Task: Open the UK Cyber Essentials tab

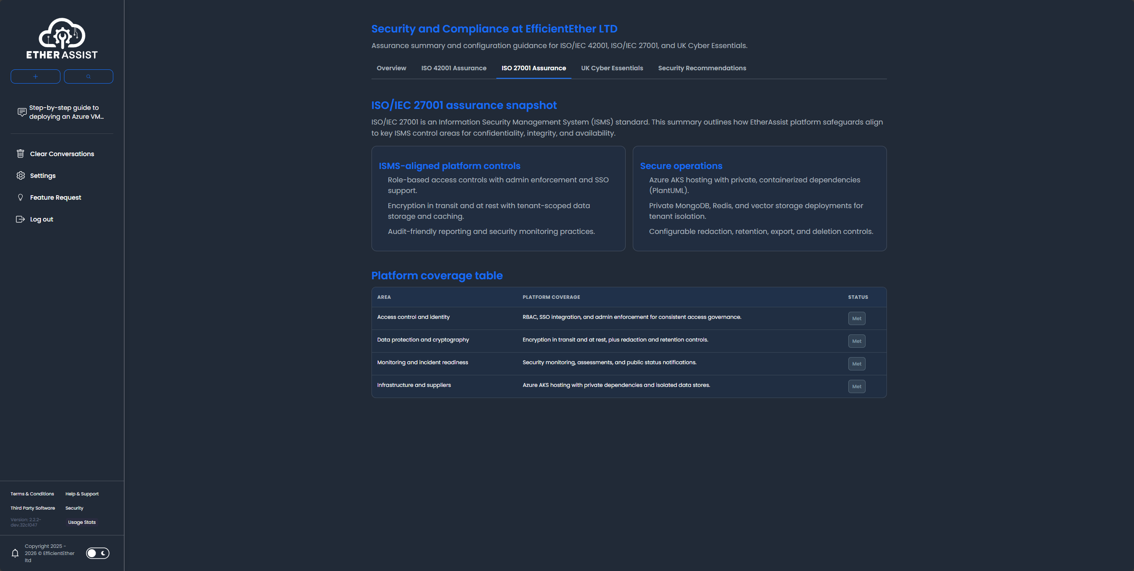Action: tap(612, 68)
